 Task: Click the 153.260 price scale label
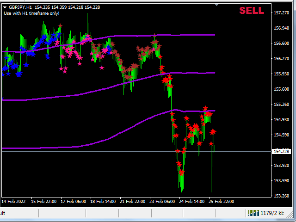281,196
